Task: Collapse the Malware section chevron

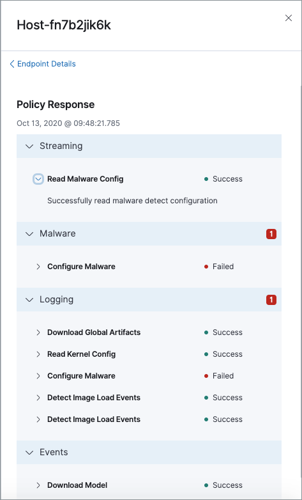Action: click(29, 234)
